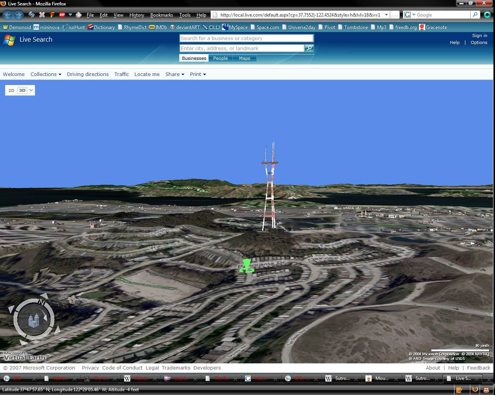
Task: Click the buildings icon in compass center
Action: pos(34,320)
